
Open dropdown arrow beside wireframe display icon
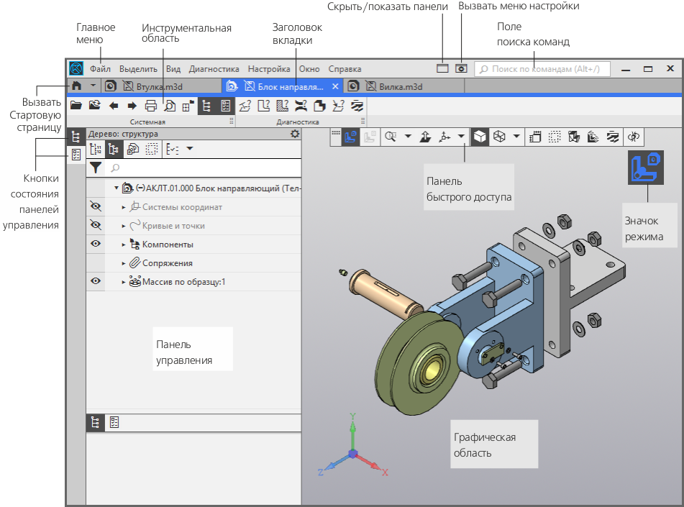click(x=516, y=136)
